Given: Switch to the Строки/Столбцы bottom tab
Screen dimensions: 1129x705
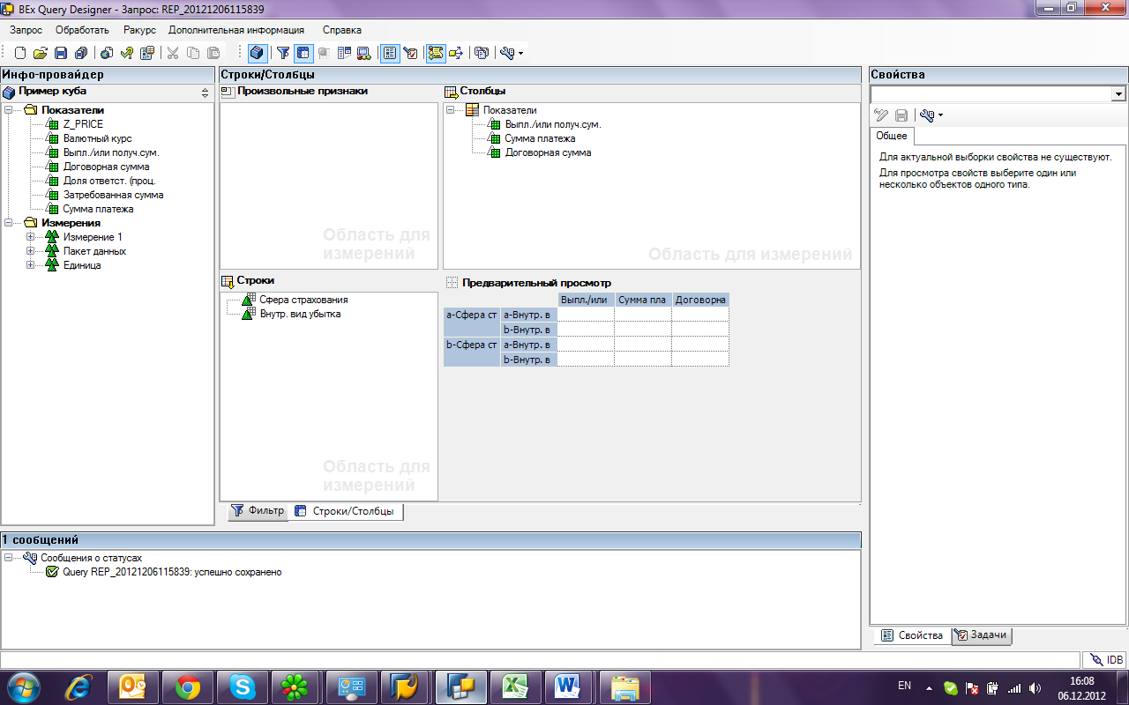Looking at the screenshot, I should click(346, 511).
